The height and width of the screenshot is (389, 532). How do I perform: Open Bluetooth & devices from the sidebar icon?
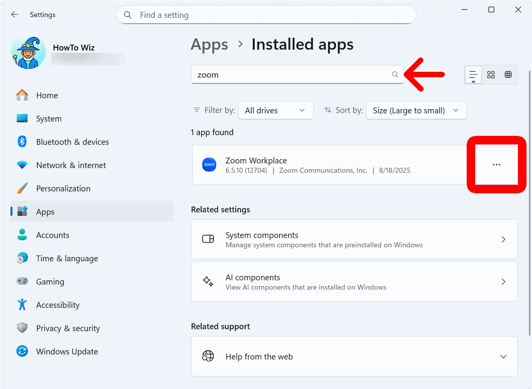pyautogui.click(x=22, y=142)
